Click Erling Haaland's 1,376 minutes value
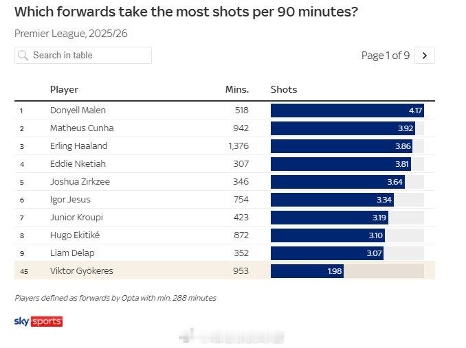 [x=235, y=146]
